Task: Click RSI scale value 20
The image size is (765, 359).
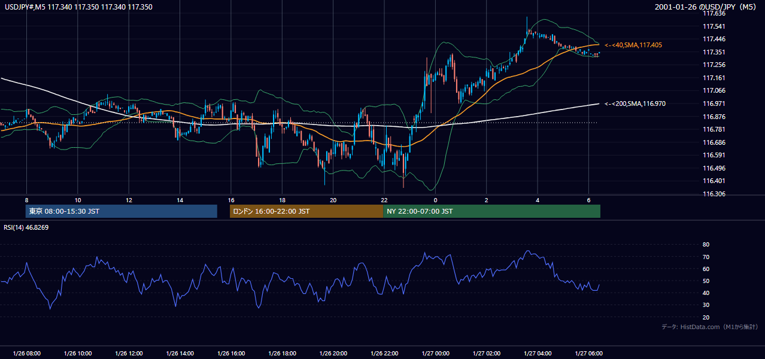Action: [x=706, y=317]
